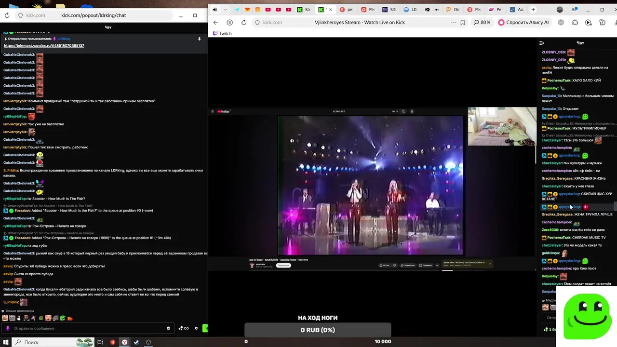Switch to the Au tab

click(517, 10)
